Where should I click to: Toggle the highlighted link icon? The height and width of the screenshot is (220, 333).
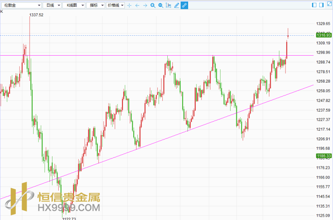[x=184, y=5]
